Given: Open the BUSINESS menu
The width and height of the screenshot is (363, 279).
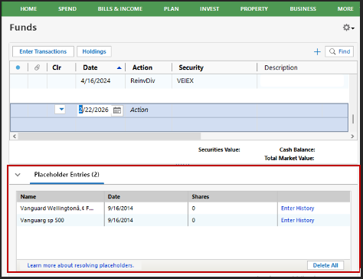Looking at the screenshot, I should tap(302, 8).
